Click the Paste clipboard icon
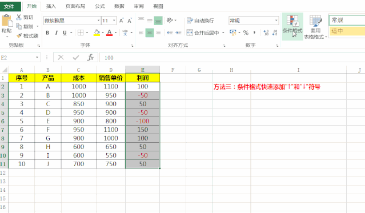Viewport: 365px width, 213px height. point(7,21)
